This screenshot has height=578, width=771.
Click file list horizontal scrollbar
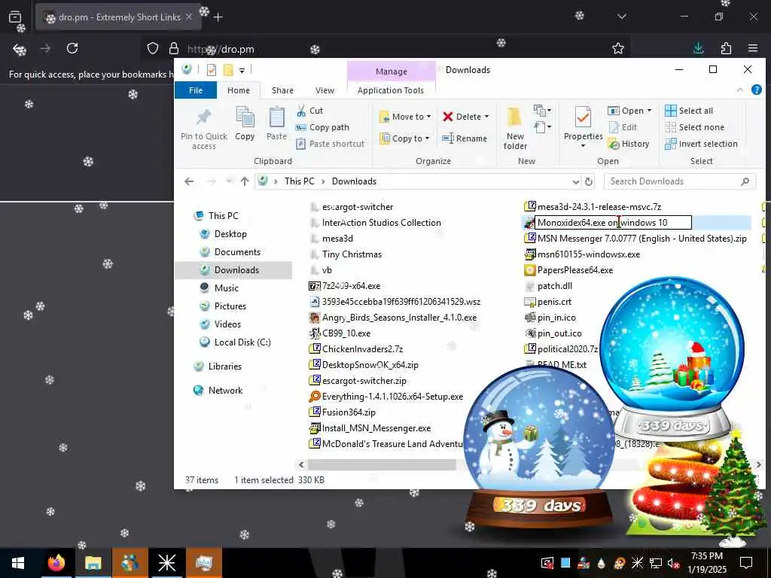pos(382,464)
